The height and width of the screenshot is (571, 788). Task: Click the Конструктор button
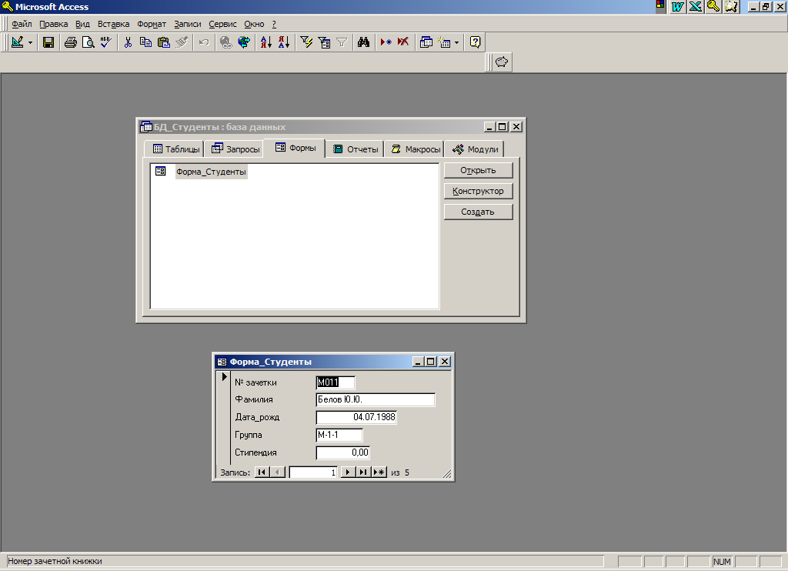(478, 191)
